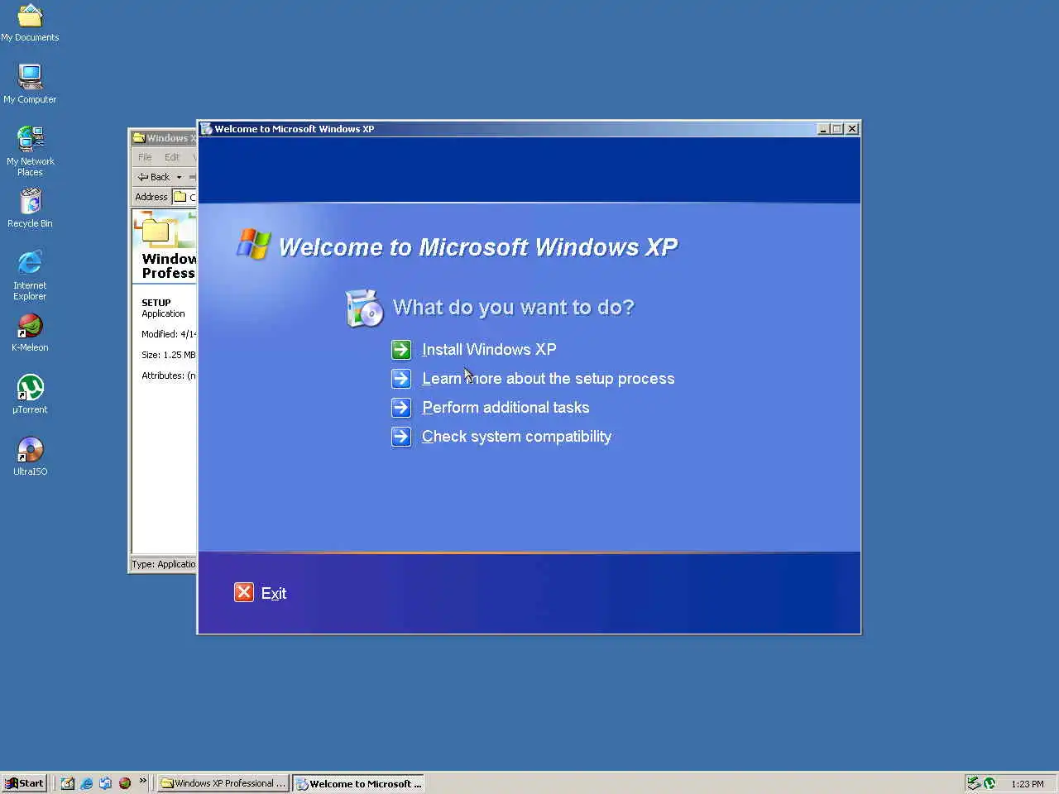Viewport: 1059px width, 794px height.
Task: Select Perform additional tasks
Action: 506,408
